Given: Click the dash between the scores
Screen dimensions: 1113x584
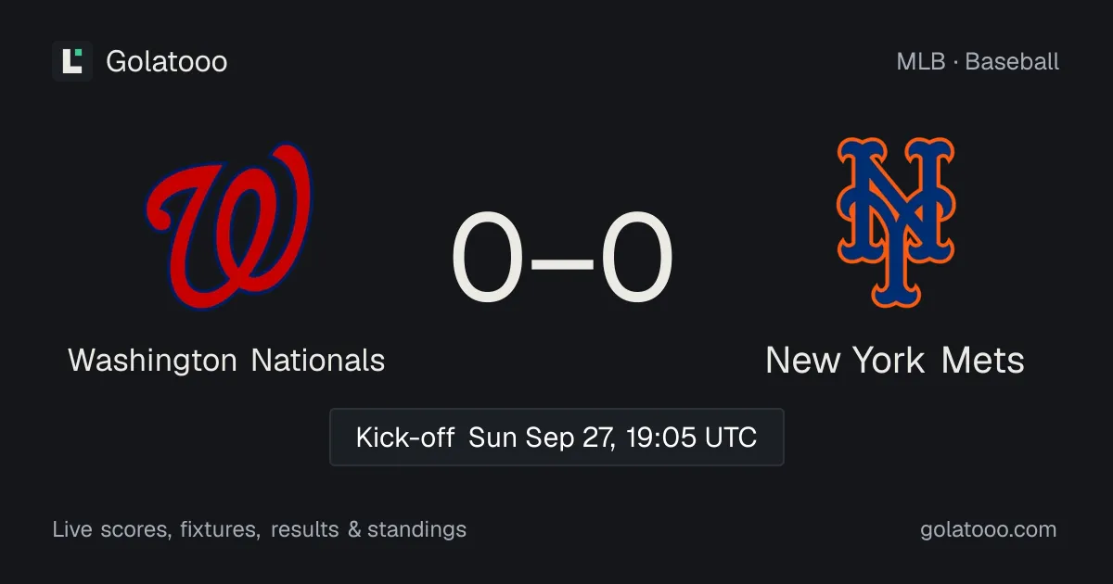Looking at the screenshot, I should [x=561, y=260].
